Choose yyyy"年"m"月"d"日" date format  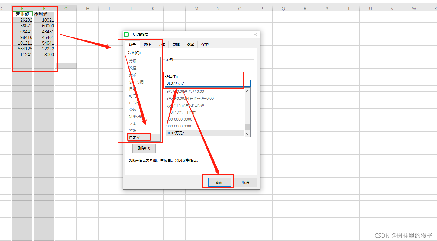(205, 105)
